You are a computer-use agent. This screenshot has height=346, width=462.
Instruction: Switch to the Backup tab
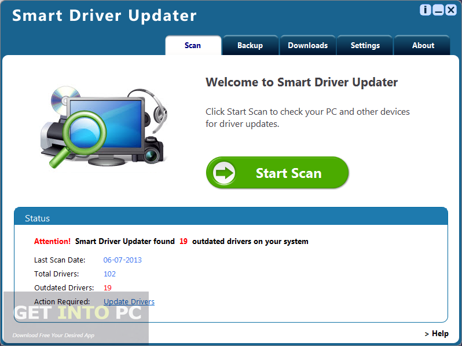(x=250, y=45)
